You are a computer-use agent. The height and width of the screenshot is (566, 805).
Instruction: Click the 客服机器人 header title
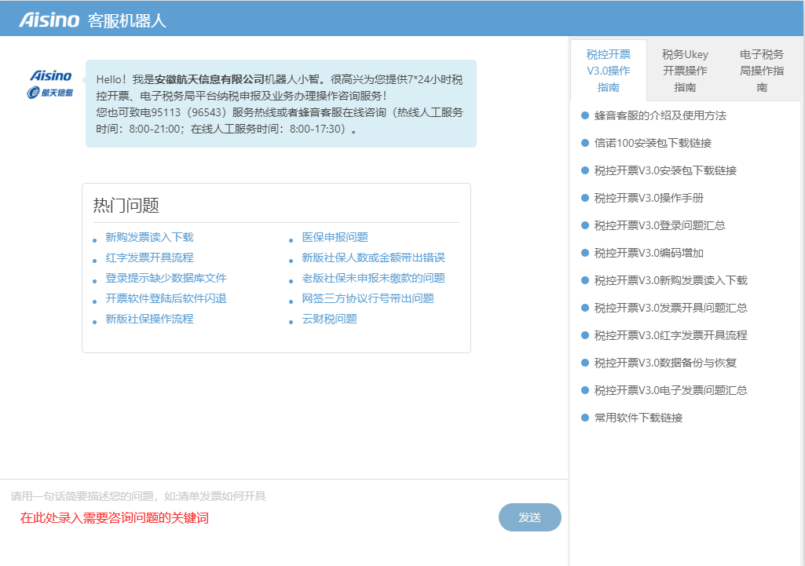(x=126, y=20)
